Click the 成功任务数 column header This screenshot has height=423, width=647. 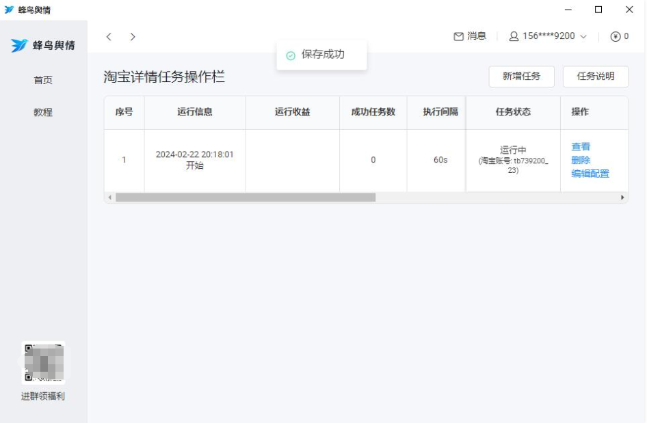(x=373, y=111)
